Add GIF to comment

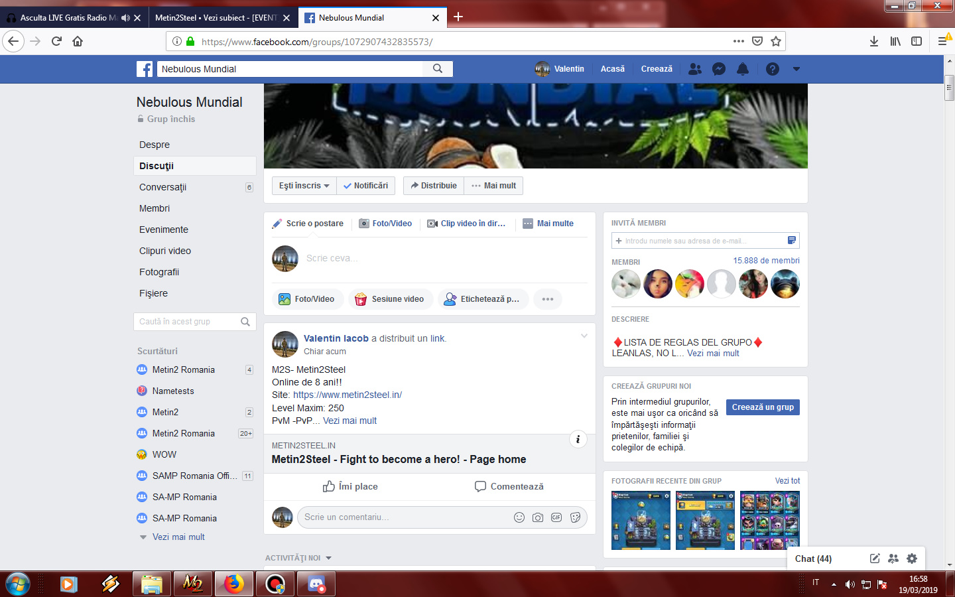click(556, 517)
